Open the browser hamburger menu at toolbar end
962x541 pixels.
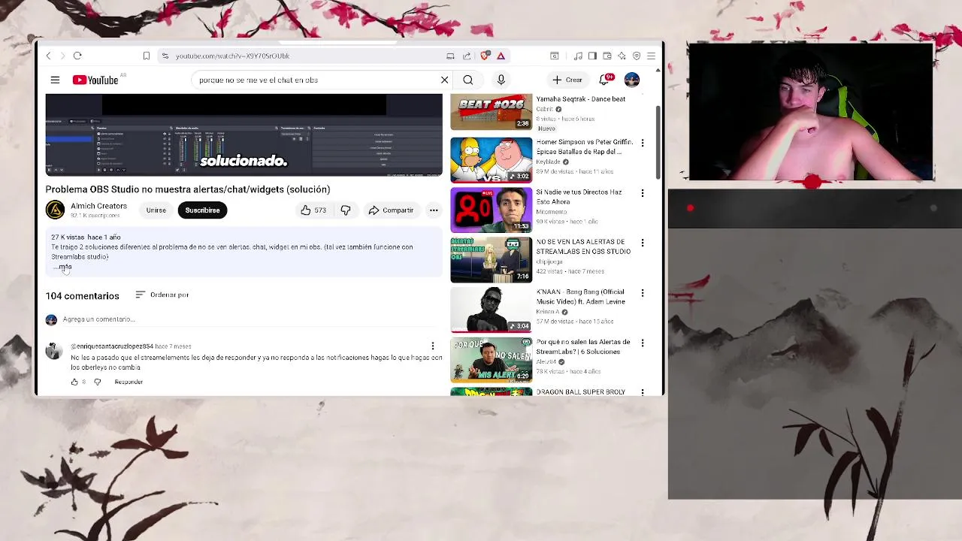(651, 56)
